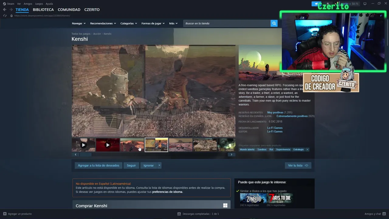Open the Extremadamente positivas reviews link

pyautogui.click(x=292, y=116)
